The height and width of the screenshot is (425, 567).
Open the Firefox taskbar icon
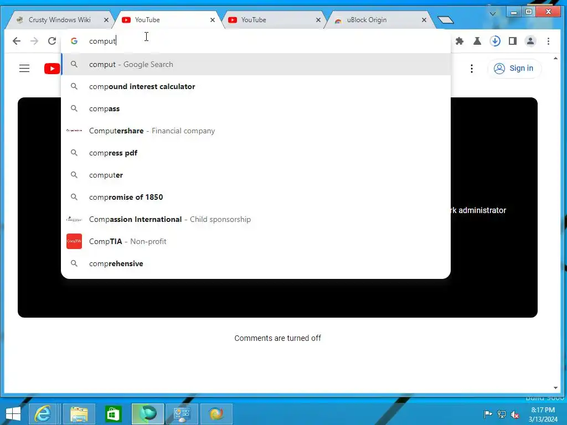217,414
